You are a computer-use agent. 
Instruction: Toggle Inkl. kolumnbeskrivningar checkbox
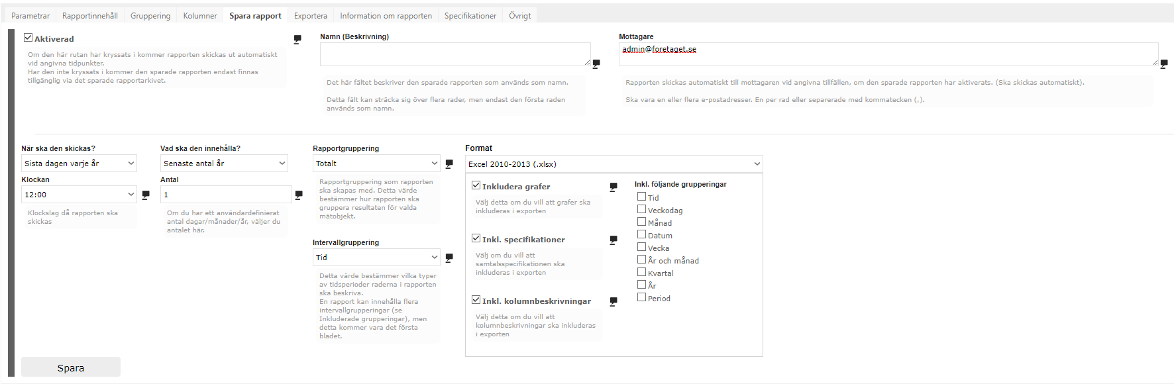point(476,300)
